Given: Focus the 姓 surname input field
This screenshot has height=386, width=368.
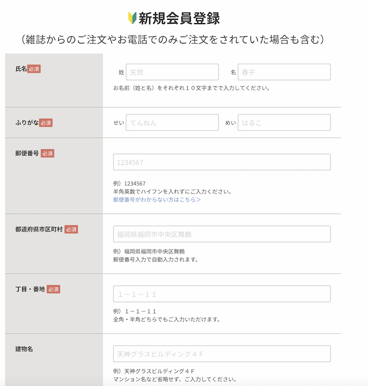Looking at the screenshot, I should pyautogui.click(x=172, y=72).
